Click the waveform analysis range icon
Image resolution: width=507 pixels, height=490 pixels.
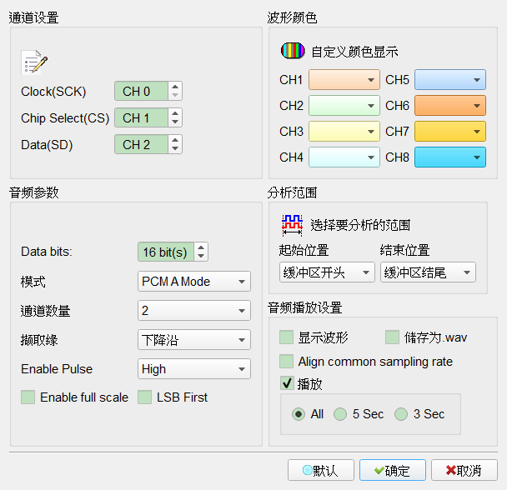pyautogui.click(x=293, y=225)
